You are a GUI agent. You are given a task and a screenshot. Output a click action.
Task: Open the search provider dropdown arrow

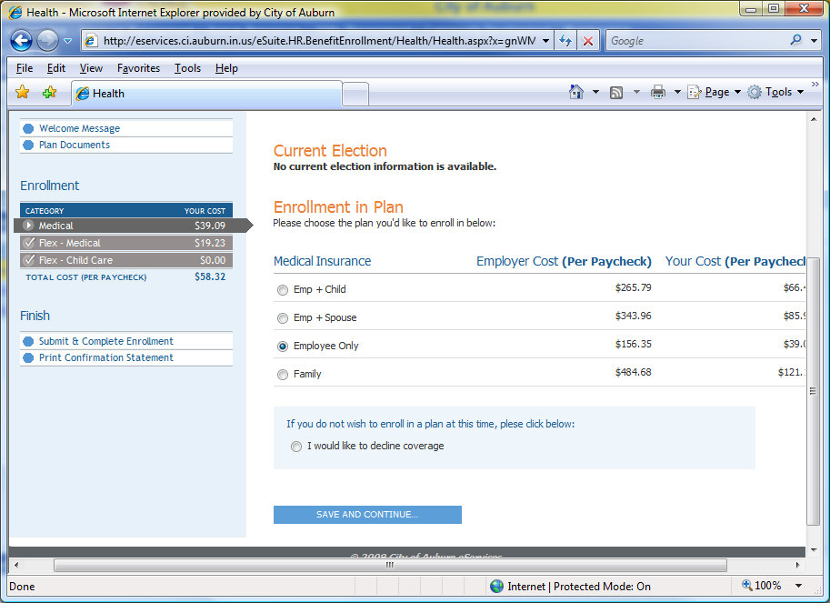pos(815,41)
